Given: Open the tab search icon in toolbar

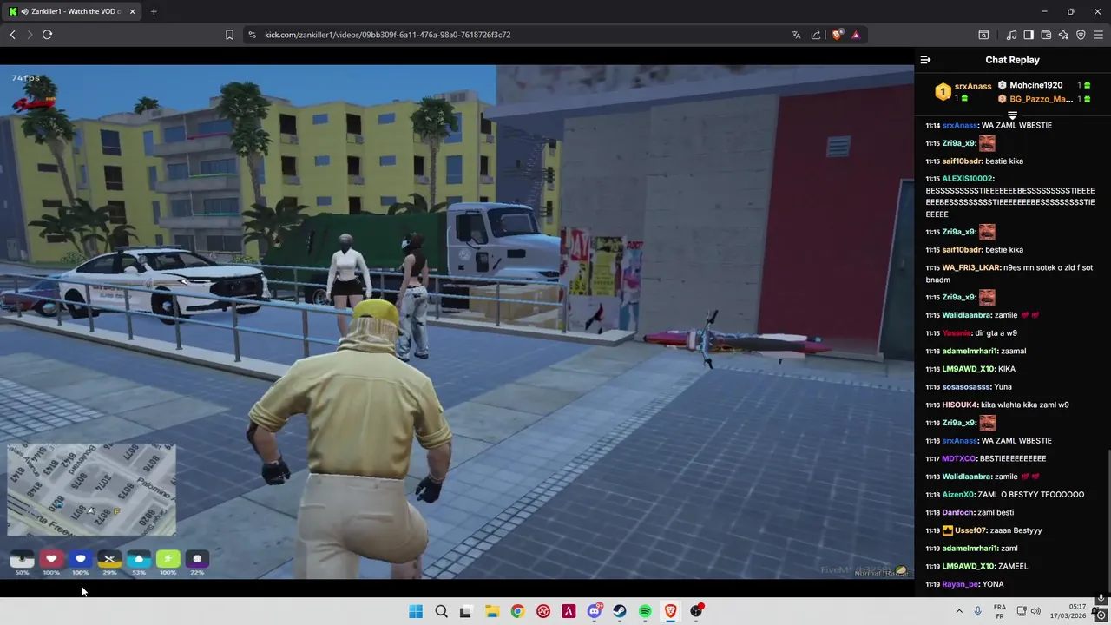Looking at the screenshot, I should [983, 35].
